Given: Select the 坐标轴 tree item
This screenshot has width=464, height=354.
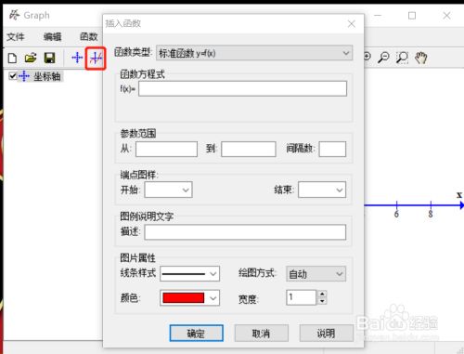Looking at the screenshot, I should point(46,76).
